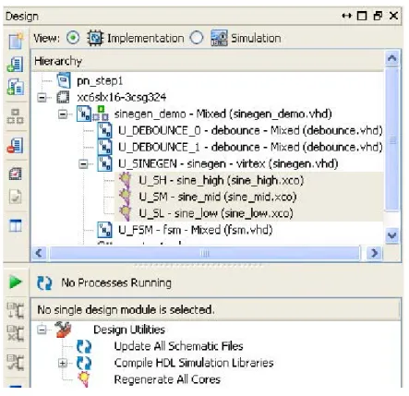Click the design properties table icon in sidebar
This screenshot has width=409, height=396.
(x=16, y=225)
